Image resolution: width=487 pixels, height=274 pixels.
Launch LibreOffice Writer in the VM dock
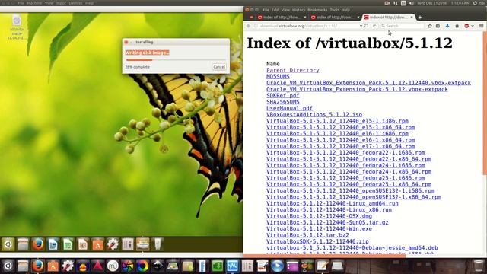pos(53,244)
